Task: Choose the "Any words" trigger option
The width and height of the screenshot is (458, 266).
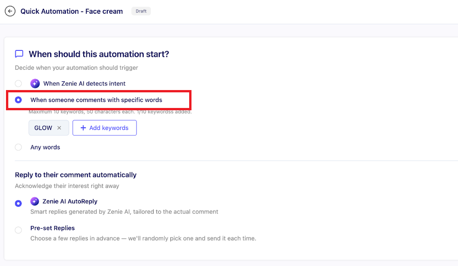Action: pyautogui.click(x=18, y=147)
